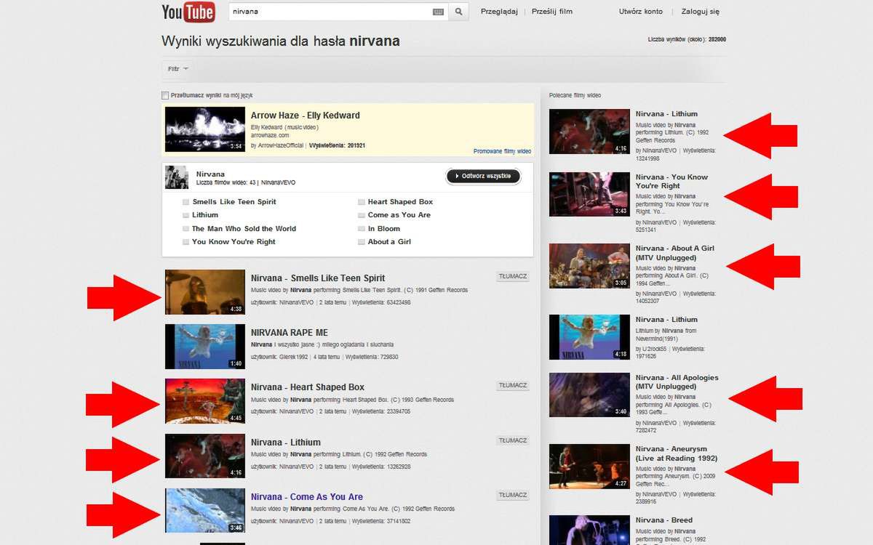
Task: Click TŁUMACZ beside Smells Like Teen Spirit
Action: point(513,276)
